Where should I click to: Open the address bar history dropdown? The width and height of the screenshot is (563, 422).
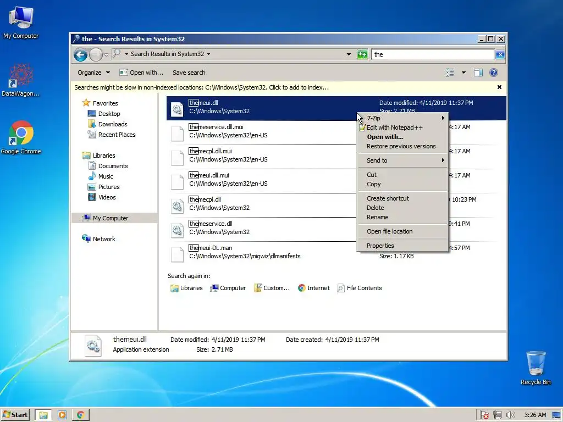[x=348, y=54]
